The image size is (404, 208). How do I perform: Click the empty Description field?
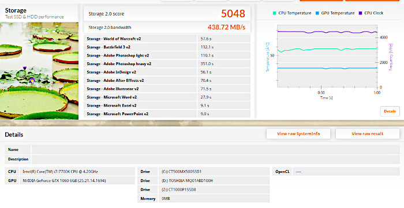point(215,159)
